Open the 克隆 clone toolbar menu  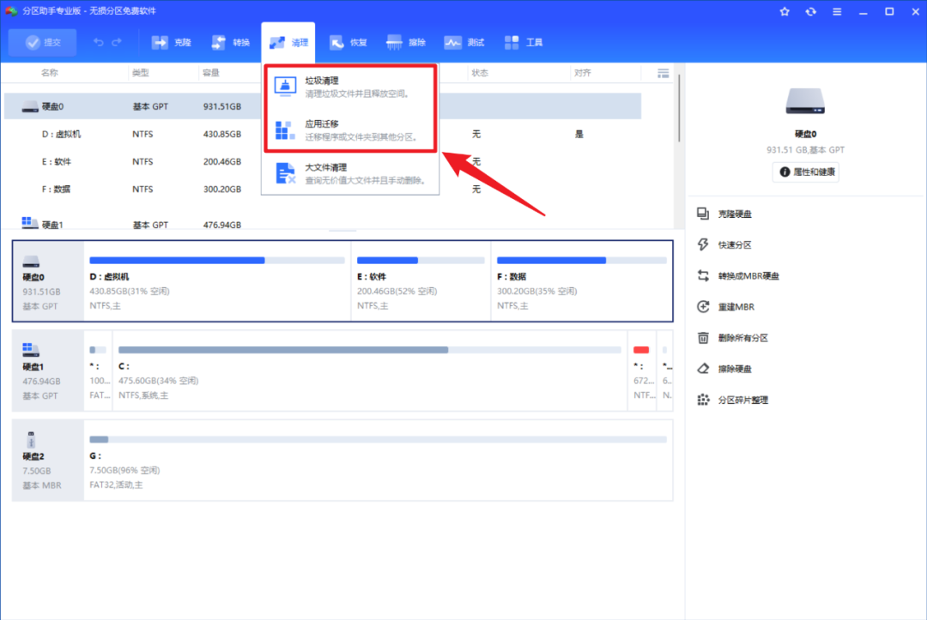172,43
